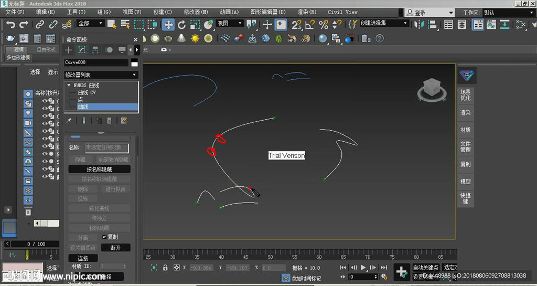Click the Undo arrow icon
Image resolution: width=537 pixels, height=286 pixels.
click(x=10, y=25)
